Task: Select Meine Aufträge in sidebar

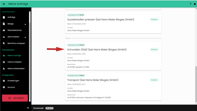Action: pos(14,56)
